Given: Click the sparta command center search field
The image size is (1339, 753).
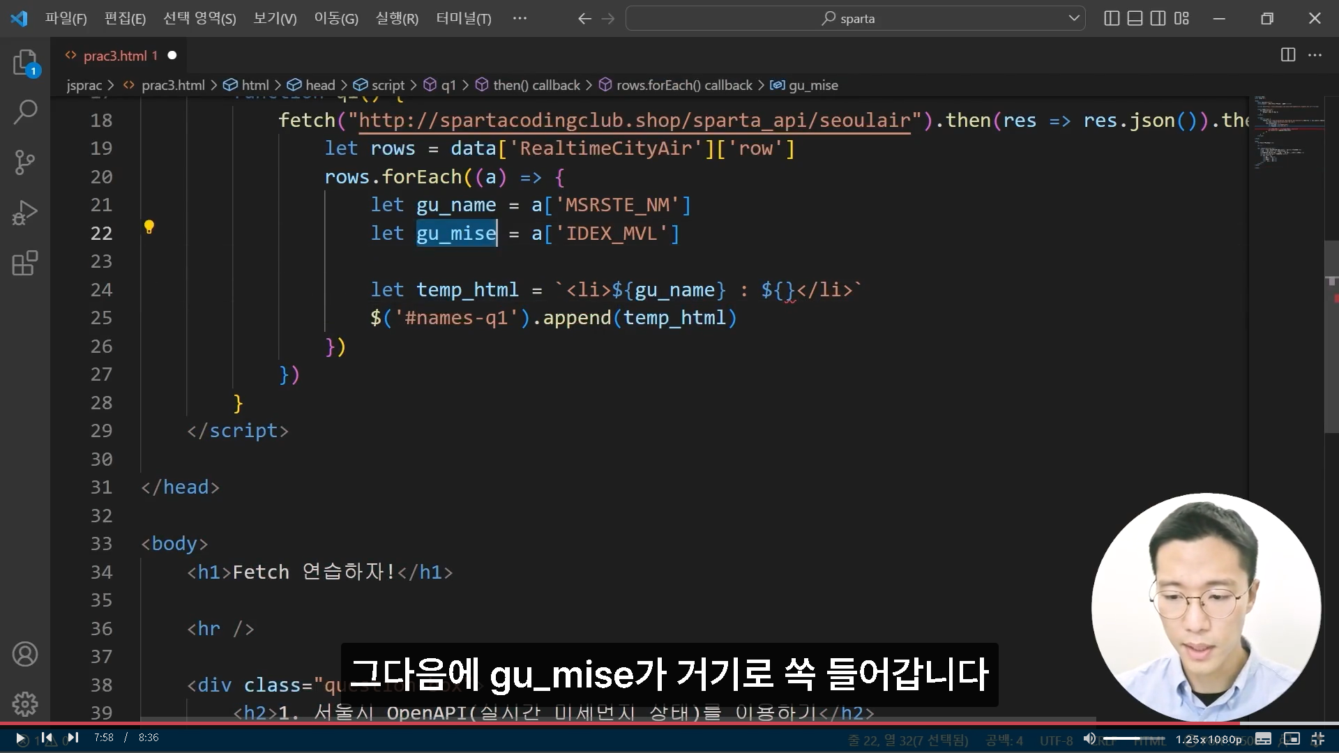Looking at the screenshot, I should 856,19.
